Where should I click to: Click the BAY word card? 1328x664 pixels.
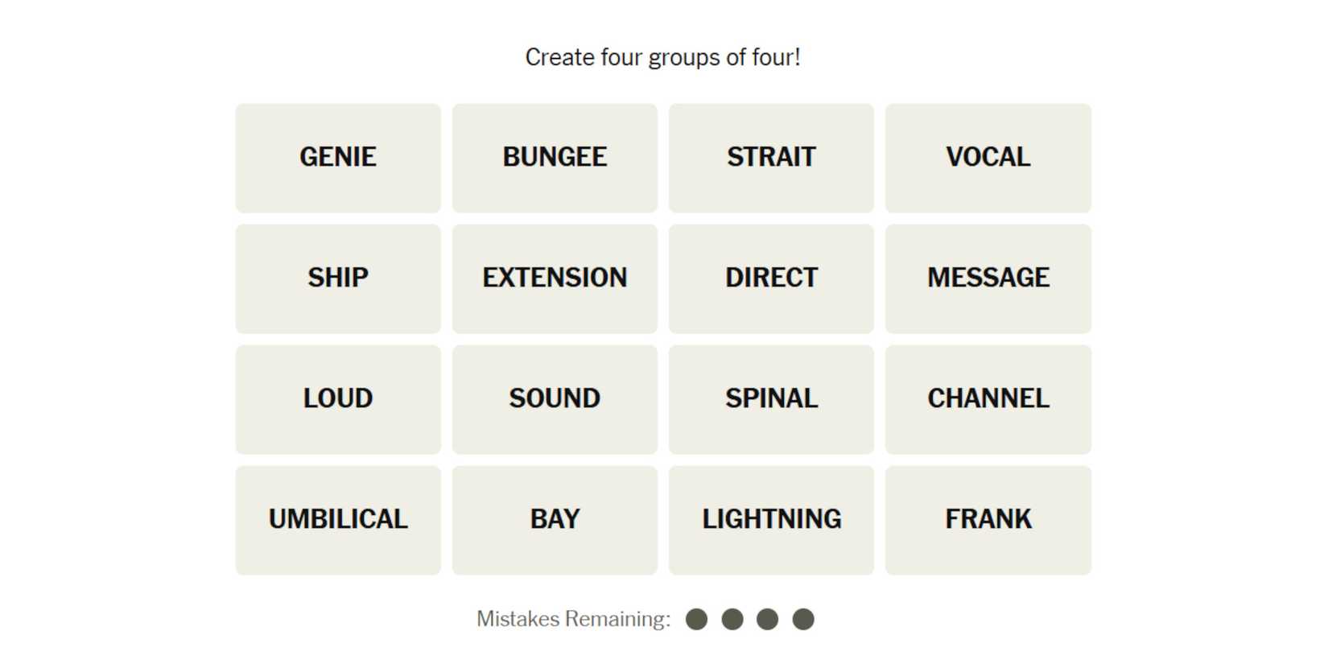555,520
